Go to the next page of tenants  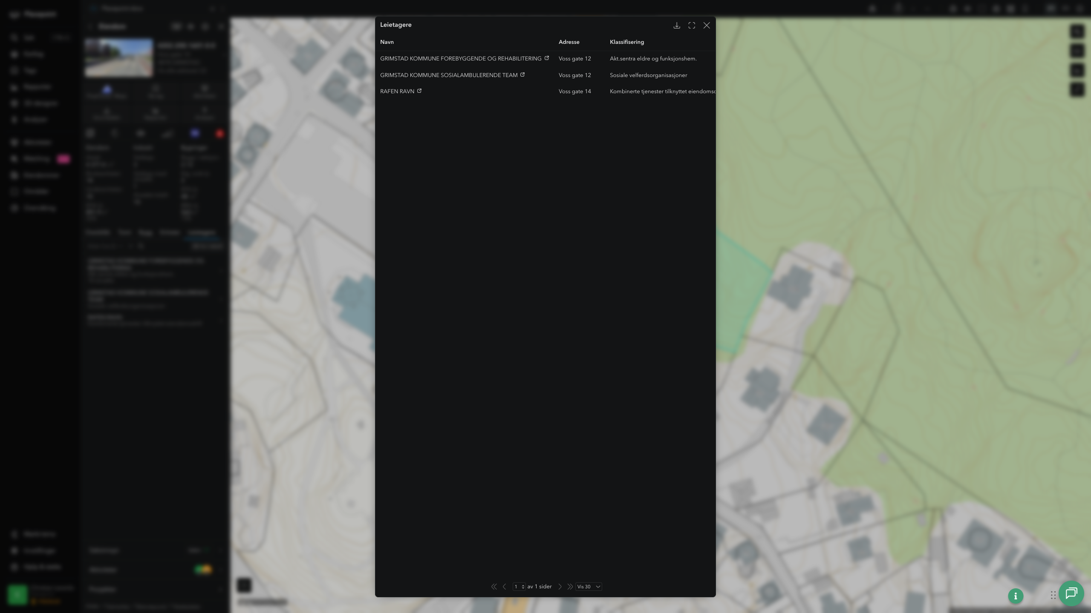560,587
